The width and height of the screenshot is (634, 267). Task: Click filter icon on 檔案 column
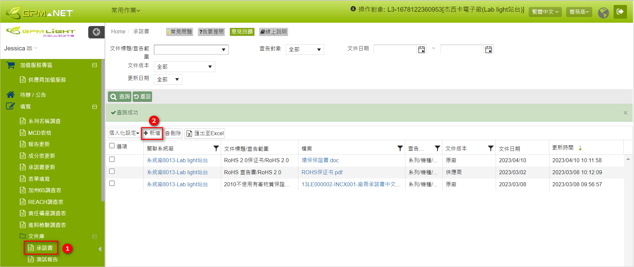(x=400, y=148)
